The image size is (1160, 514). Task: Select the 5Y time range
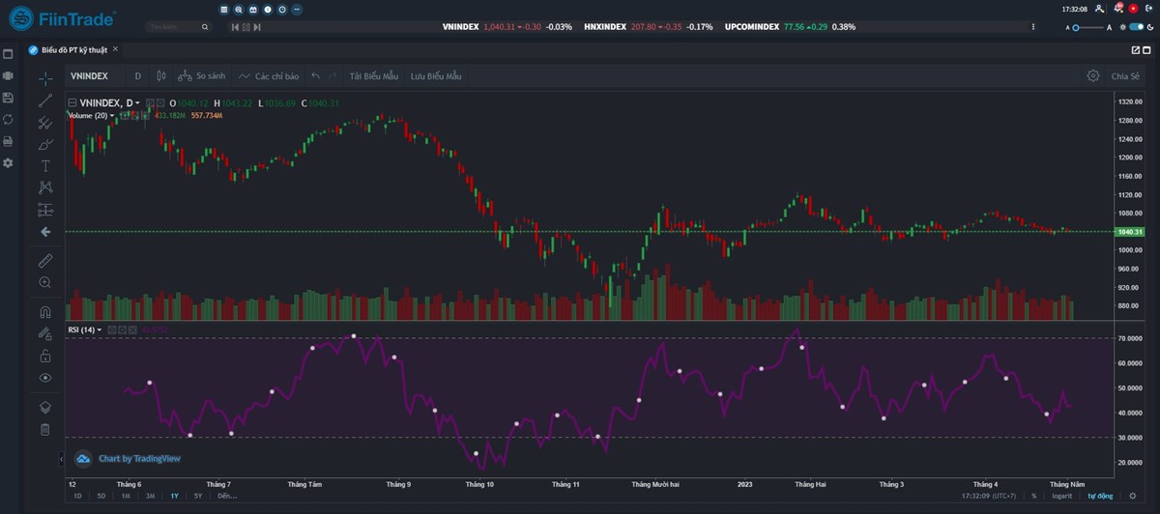click(198, 496)
